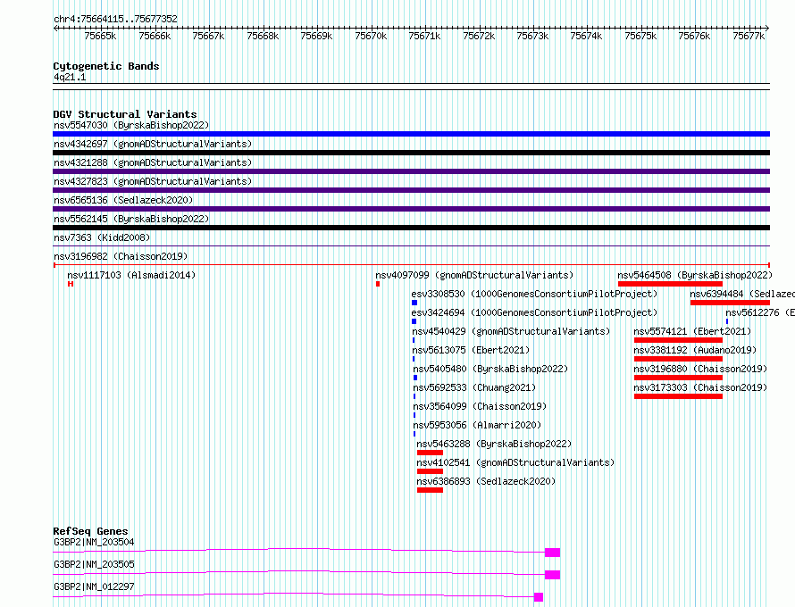Select the purple bar of nsv6565136
The width and height of the screenshot is (795, 607).
(411, 209)
